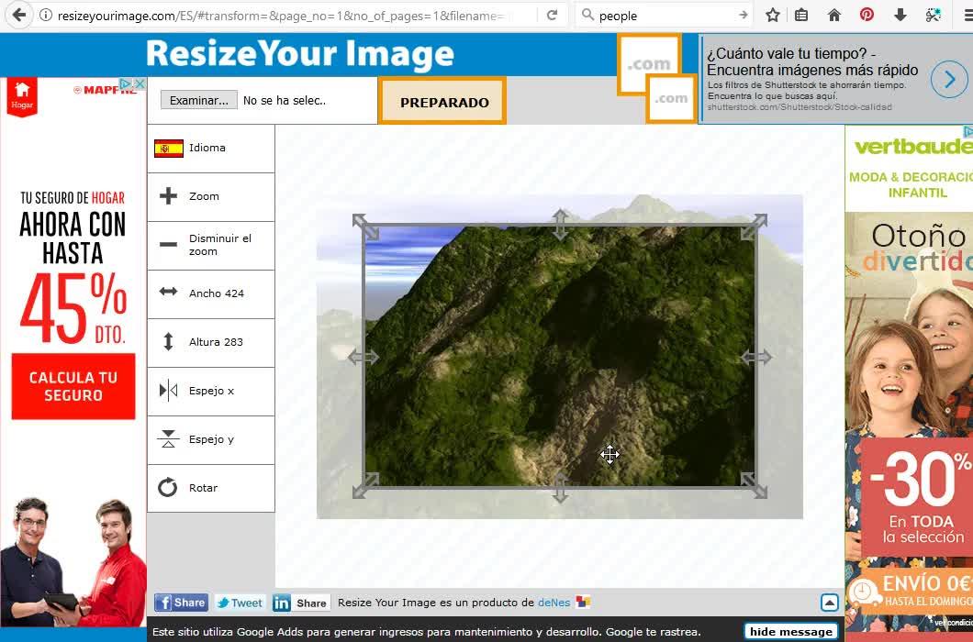This screenshot has width=973, height=642.
Task: Reload the page with refresh icon
Action: (552, 15)
